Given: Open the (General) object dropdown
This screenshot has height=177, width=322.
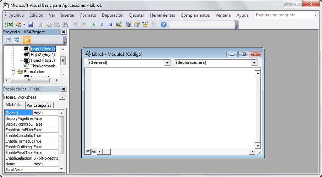Looking at the screenshot, I should [x=167, y=63].
